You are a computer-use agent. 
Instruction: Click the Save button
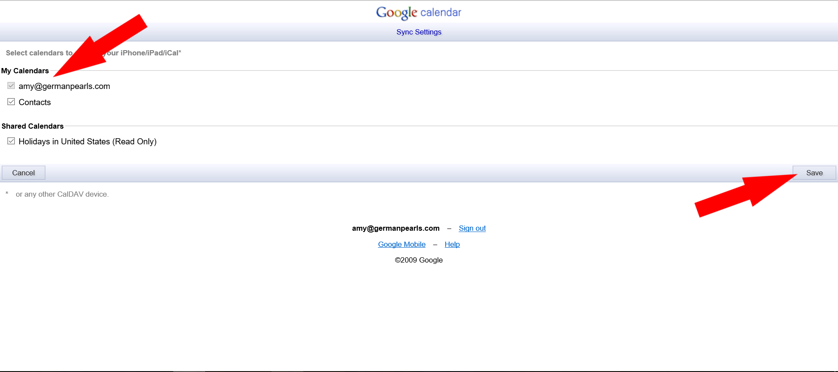point(814,173)
